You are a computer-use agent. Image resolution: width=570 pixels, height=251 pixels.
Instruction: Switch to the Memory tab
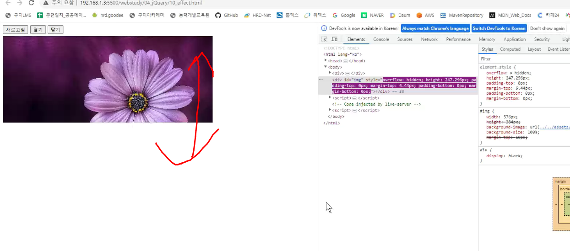click(x=487, y=39)
